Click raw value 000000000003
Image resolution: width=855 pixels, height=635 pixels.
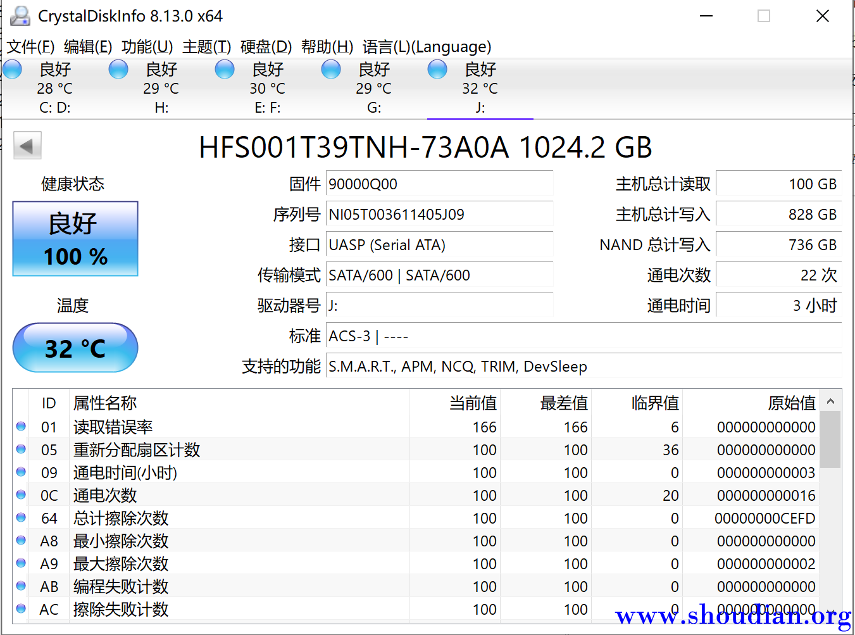(766, 472)
